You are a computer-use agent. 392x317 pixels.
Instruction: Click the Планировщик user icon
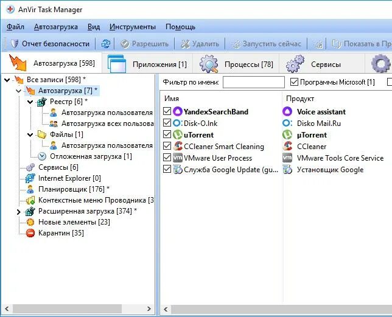click(30, 189)
